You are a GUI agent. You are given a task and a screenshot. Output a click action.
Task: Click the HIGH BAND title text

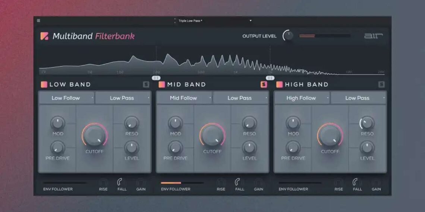306,85
